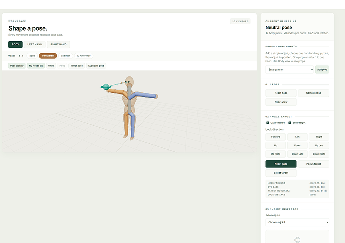Set look direction to Down Right
The image size is (345, 243).
[x=319, y=154]
